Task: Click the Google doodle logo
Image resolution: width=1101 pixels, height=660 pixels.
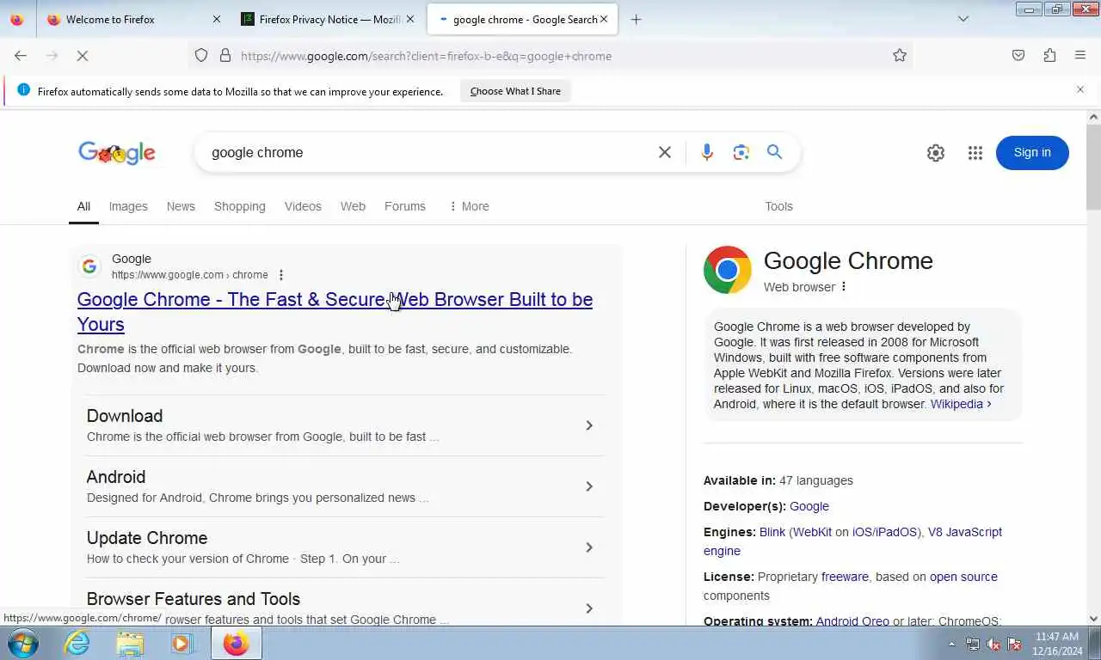Action: click(x=117, y=153)
